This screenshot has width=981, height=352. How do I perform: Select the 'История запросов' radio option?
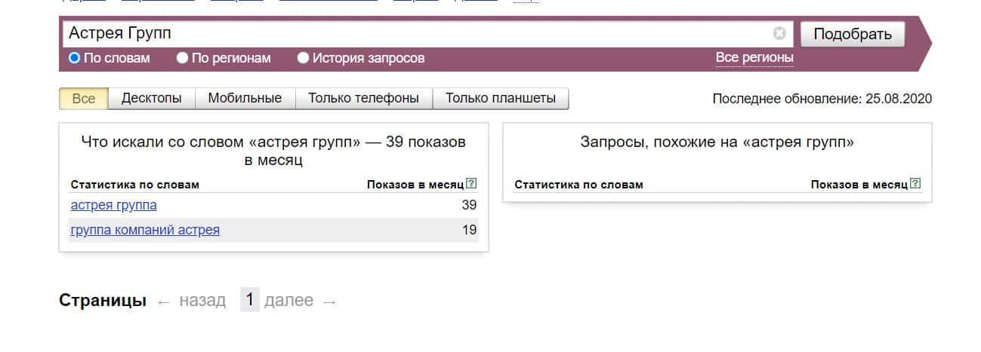point(303,58)
